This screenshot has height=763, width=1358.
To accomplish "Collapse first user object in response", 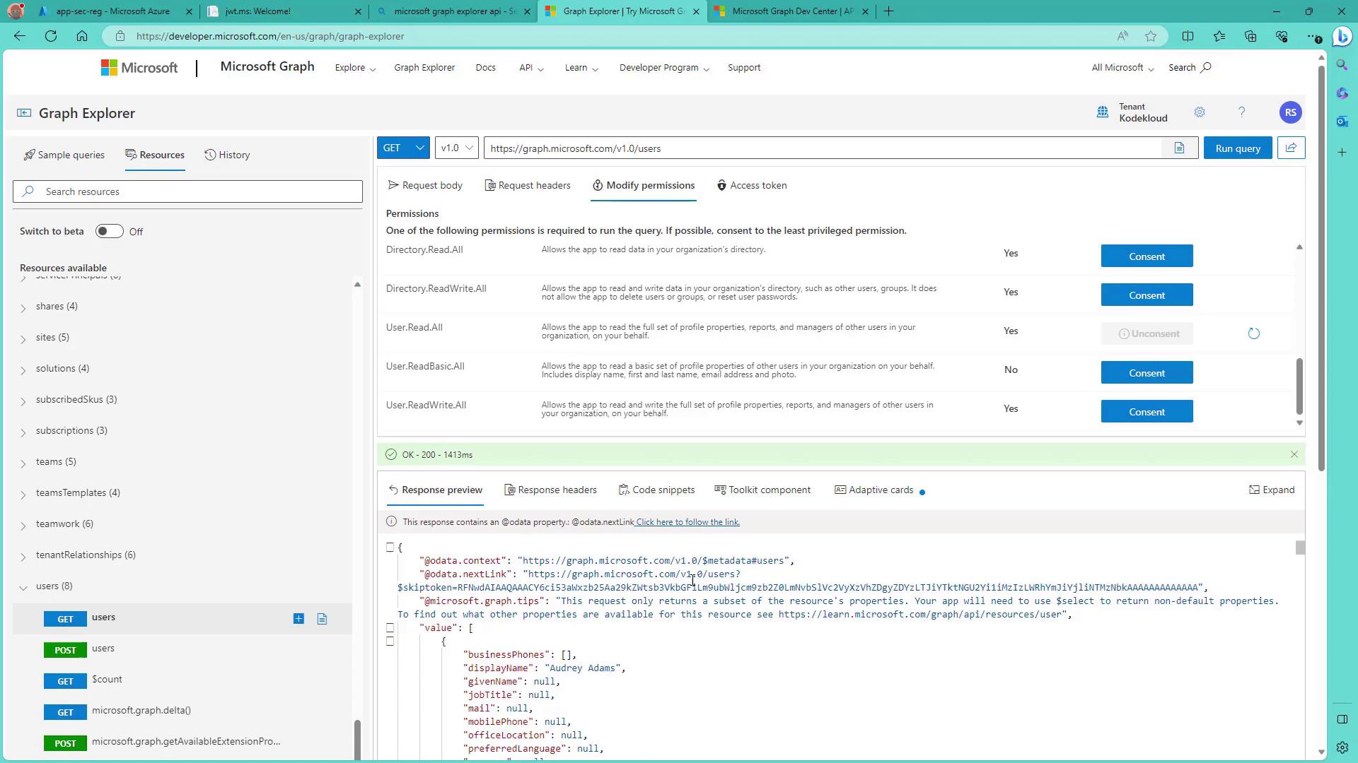I will [390, 641].
